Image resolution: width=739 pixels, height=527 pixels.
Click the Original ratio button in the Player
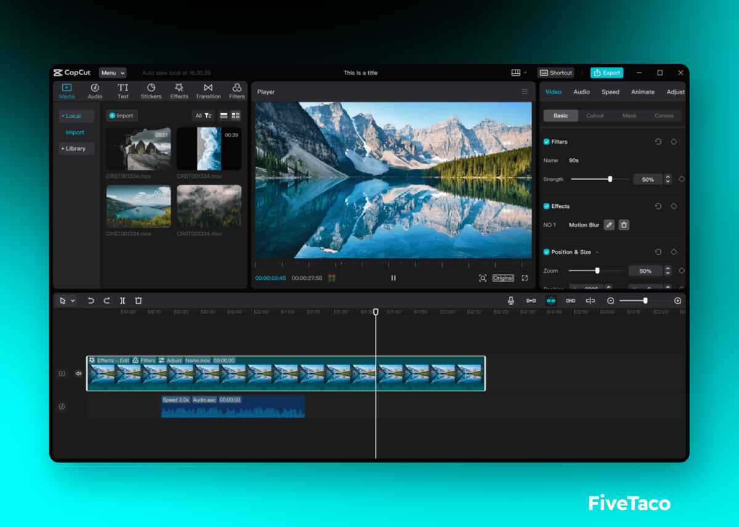[x=503, y=278]
